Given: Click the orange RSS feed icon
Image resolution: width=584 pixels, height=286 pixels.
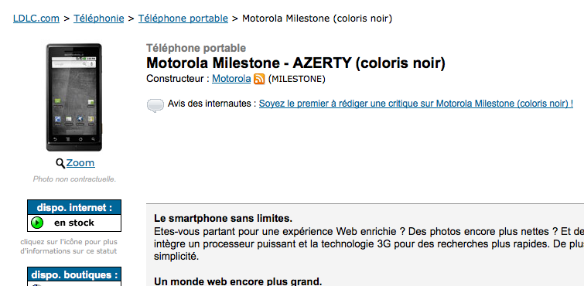Looking at the screenshot, I should click(259, 80).
